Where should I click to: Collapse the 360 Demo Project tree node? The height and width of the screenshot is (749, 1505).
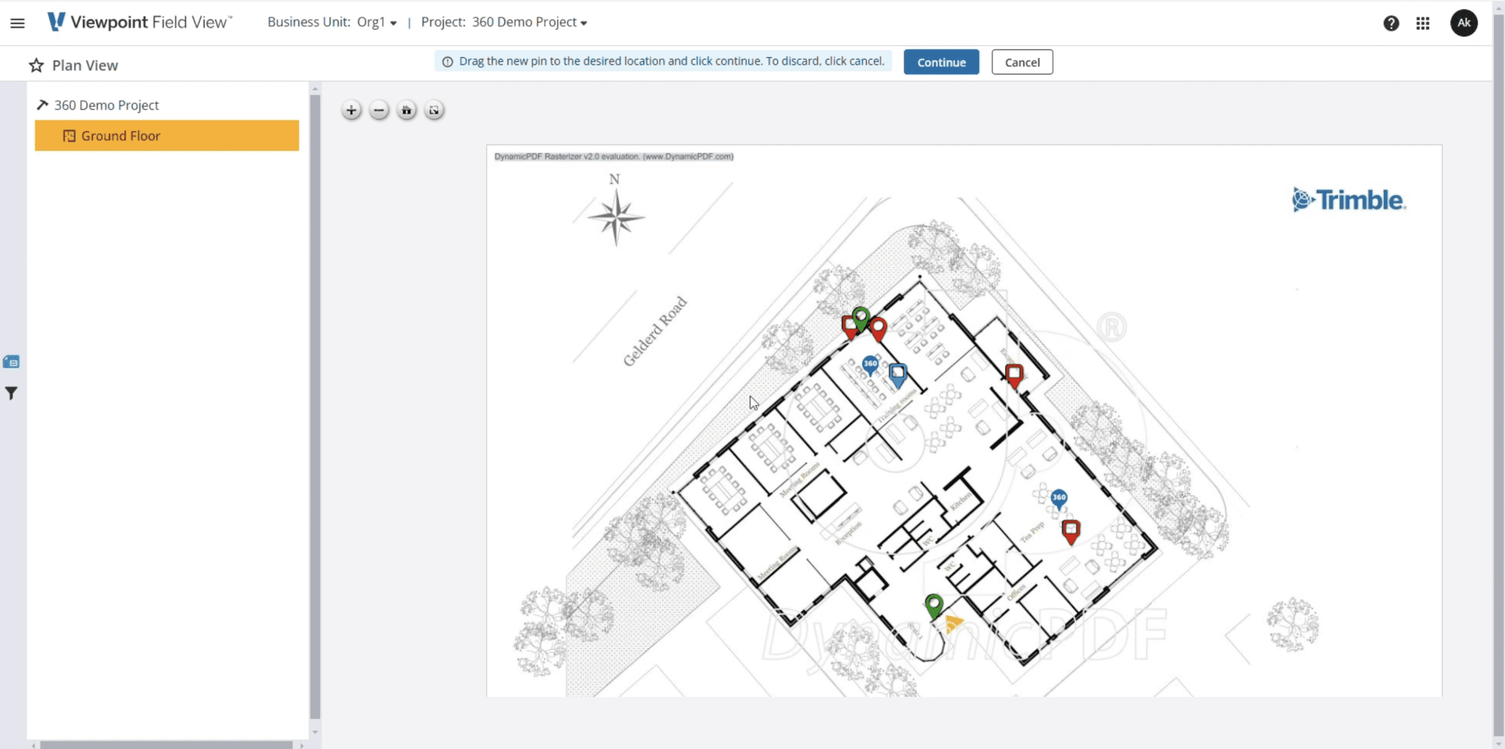coord(43,105)
